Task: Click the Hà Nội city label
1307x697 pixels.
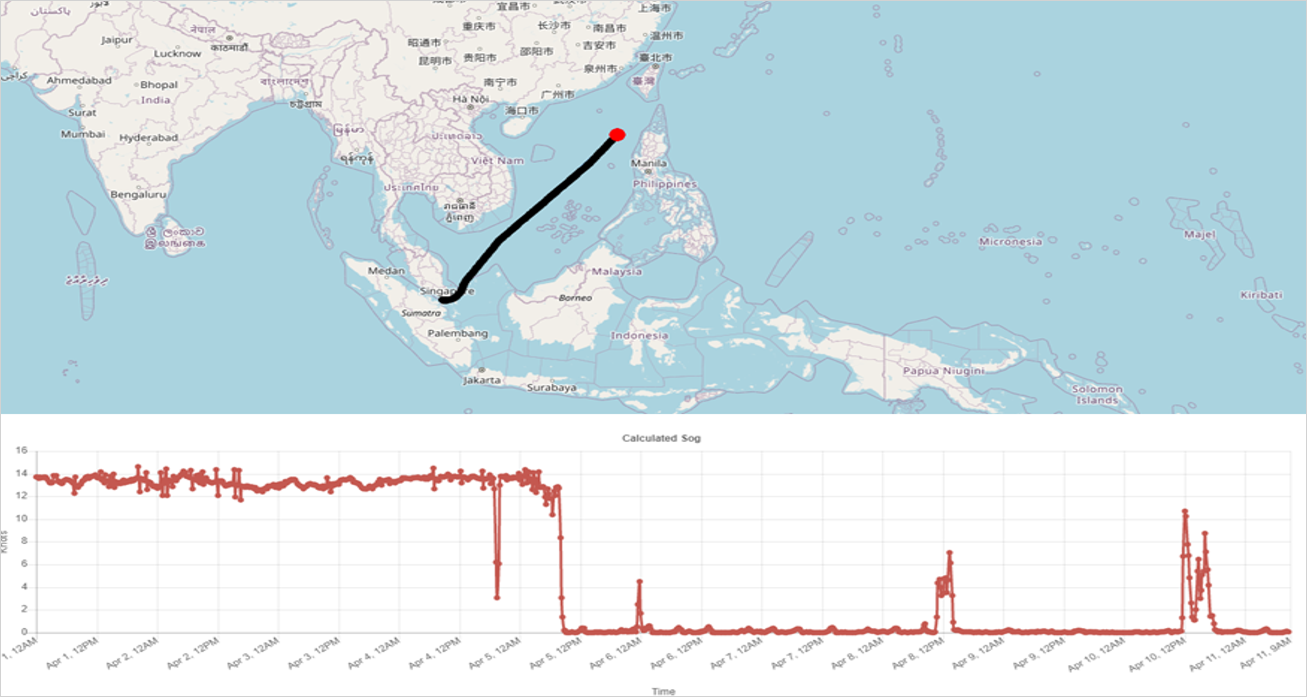Action: pos(470,99)
